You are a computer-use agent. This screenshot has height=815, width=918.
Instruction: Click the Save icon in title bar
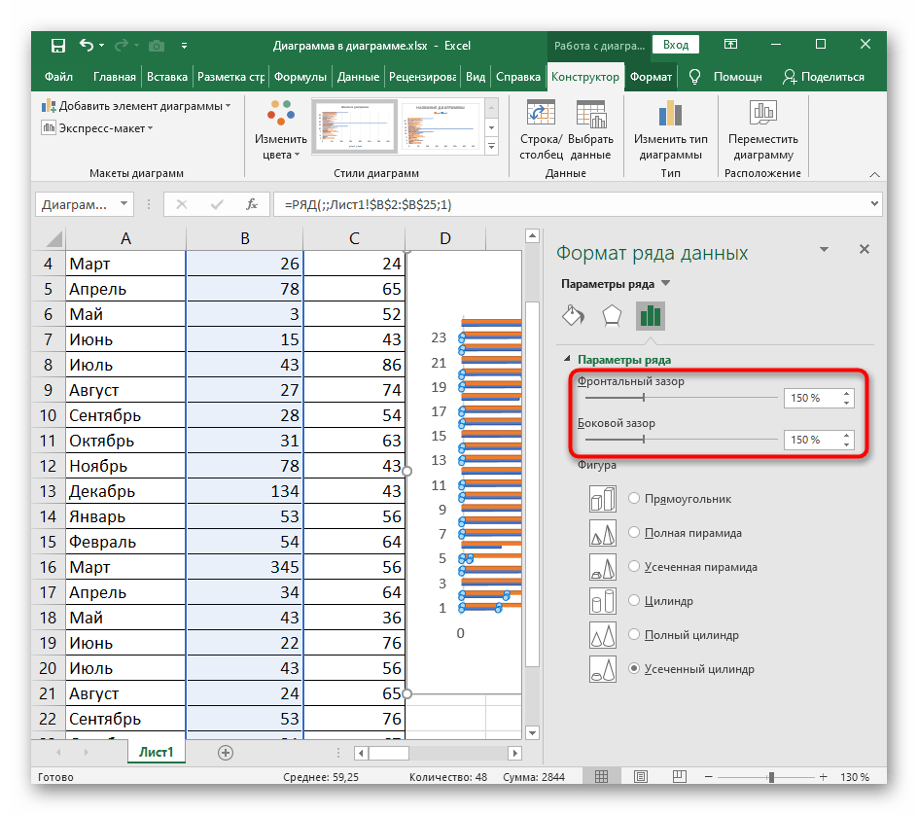click(57, 46)
